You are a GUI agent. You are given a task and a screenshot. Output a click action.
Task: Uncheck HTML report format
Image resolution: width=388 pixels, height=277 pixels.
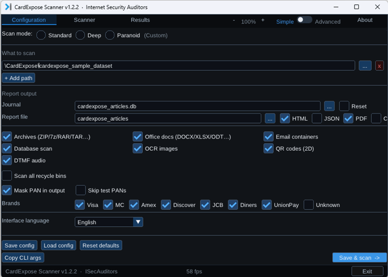pos(285,118)
